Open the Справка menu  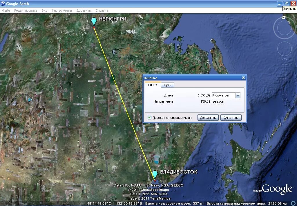pyautogui.click(x=102, y=10)
